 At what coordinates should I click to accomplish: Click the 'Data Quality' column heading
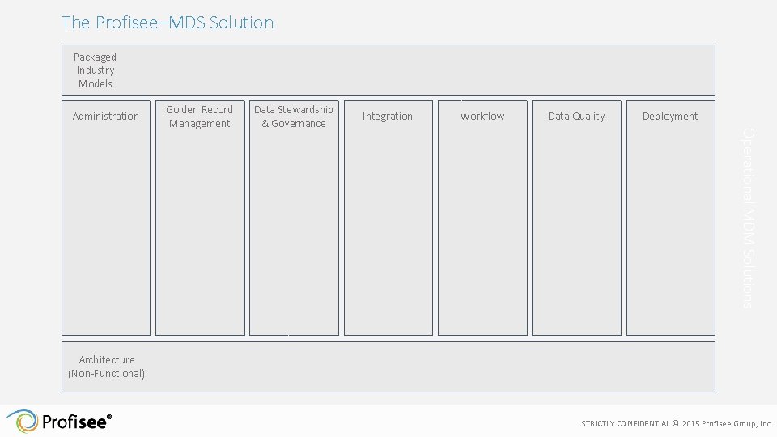click(576, 117)
